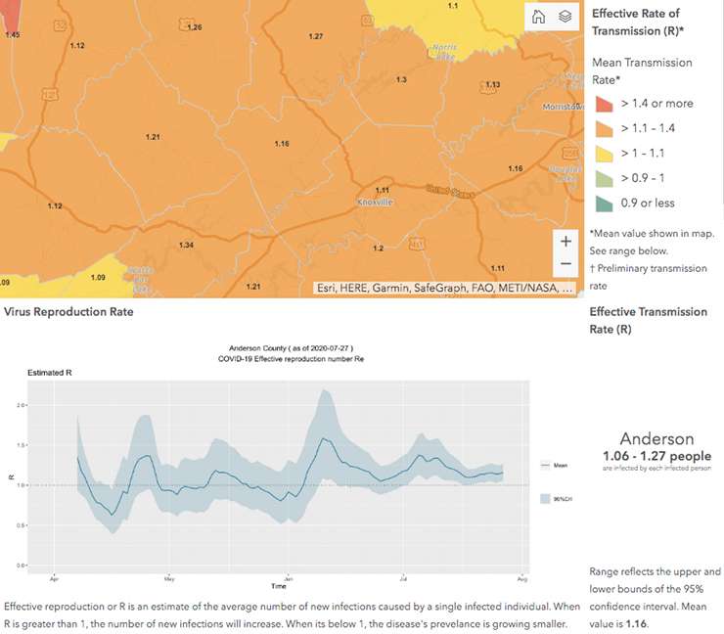Select the county labeled 1.34 on map
The width and height of the screenshot is (724, 634).
187,245
